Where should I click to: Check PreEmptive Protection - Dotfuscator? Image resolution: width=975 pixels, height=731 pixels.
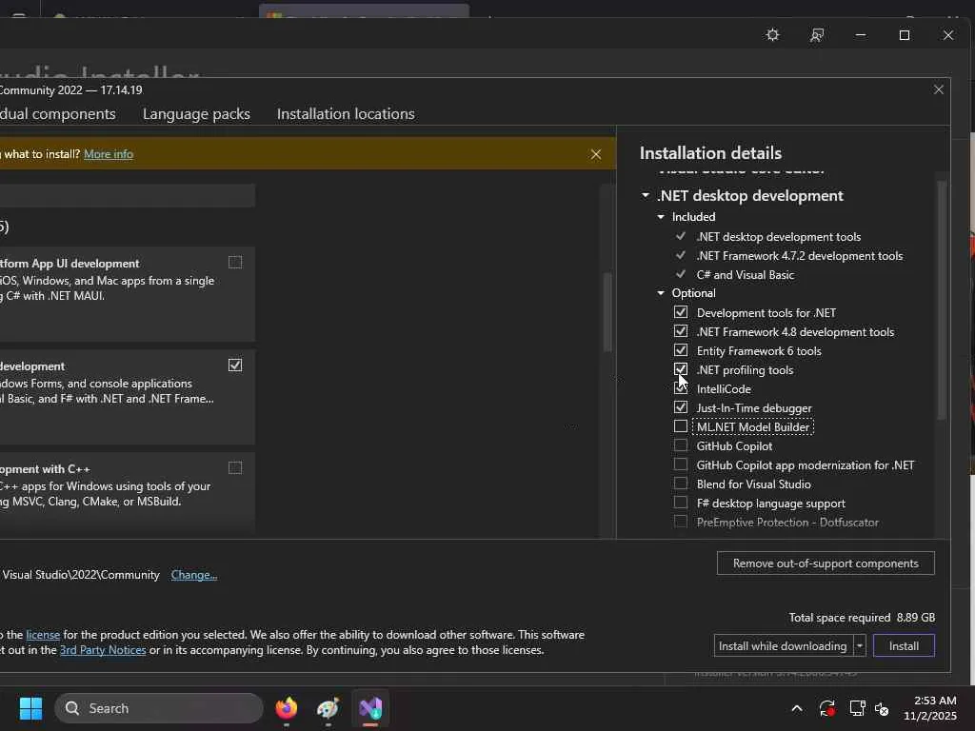(681, 522)
